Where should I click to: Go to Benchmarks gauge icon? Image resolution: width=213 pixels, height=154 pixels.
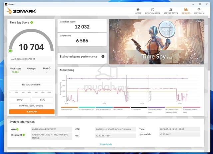pos(152,9)
